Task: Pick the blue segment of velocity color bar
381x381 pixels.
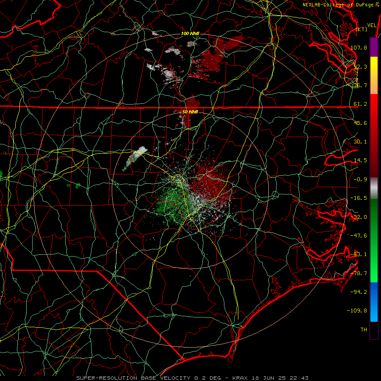Action: click(374, 302)
